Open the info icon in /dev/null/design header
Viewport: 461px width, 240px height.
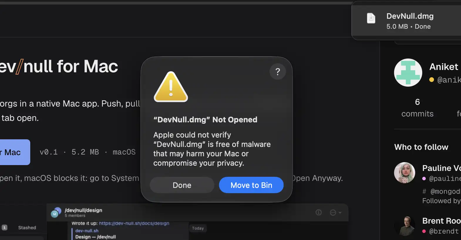point(319,212)
